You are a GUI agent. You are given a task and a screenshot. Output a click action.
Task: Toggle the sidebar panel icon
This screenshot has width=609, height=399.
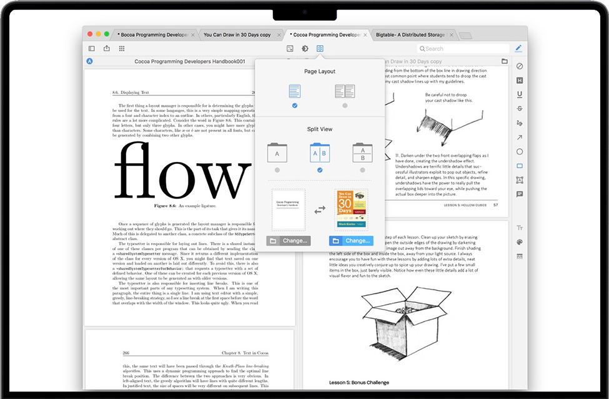92,49
